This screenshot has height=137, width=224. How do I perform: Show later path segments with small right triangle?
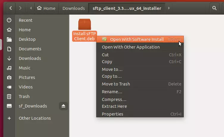point(169,8)
